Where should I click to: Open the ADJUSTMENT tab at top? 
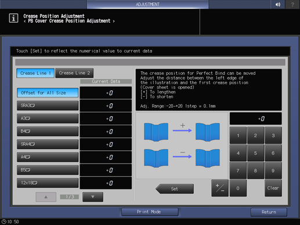point(147,4)
